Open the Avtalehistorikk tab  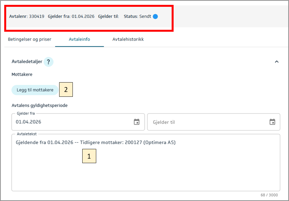pos(128,39)
